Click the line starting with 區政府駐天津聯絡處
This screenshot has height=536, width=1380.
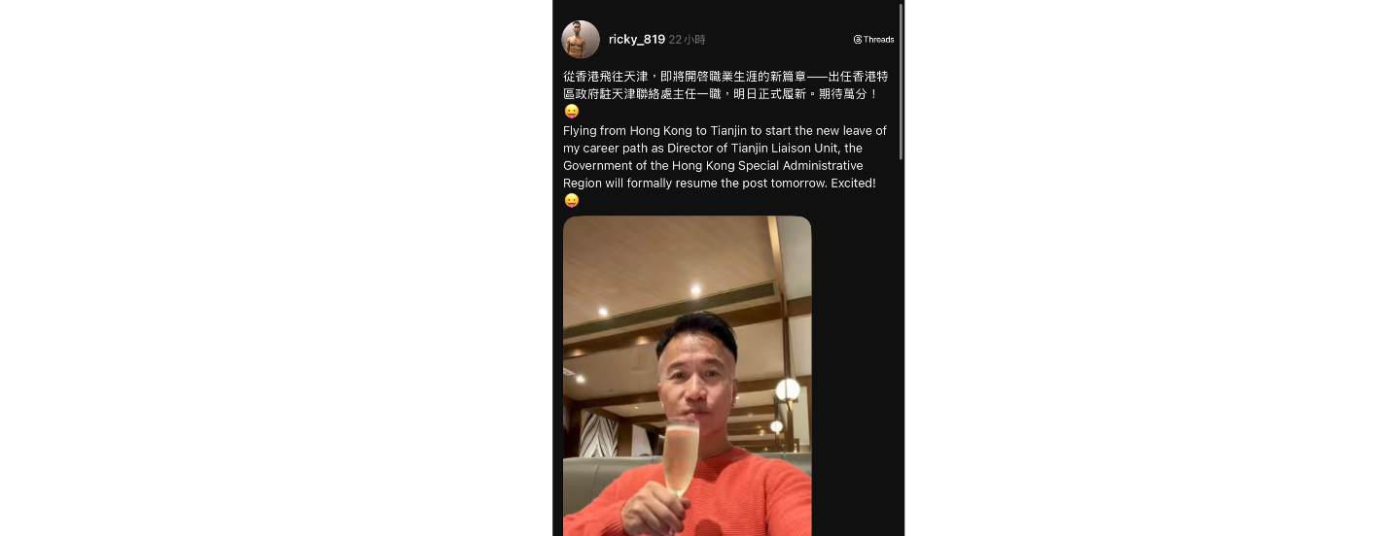721,94
